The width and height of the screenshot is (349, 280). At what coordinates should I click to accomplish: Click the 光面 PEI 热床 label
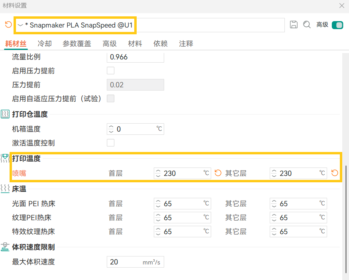point(33,203)
